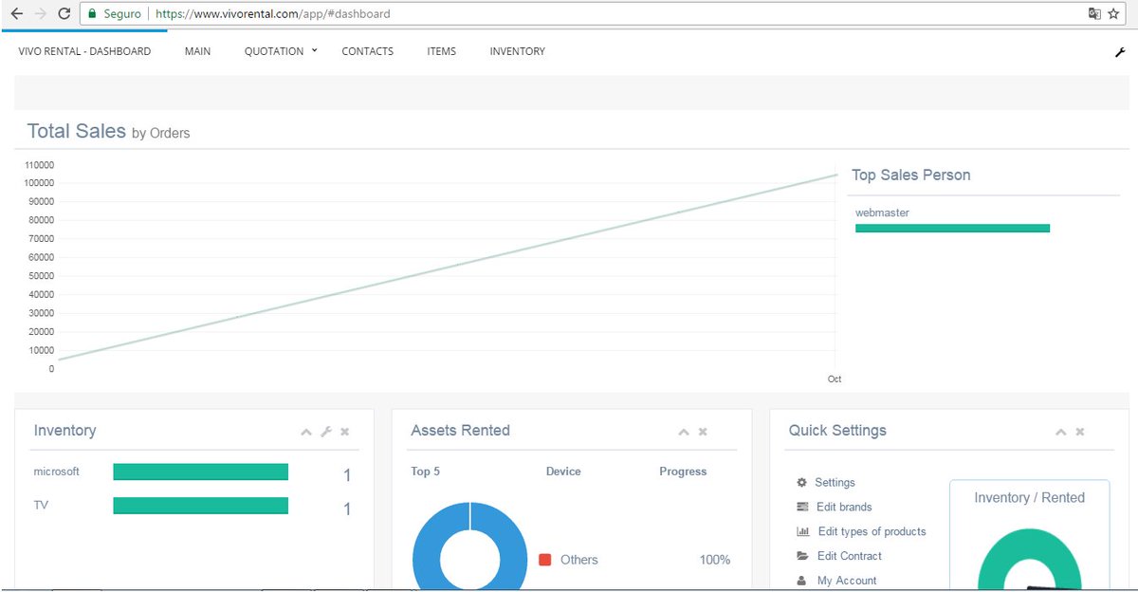The height and width of the screenshot is (592, 1138).
Task: Click the user icon beside My Account
Action: point(801,581)
